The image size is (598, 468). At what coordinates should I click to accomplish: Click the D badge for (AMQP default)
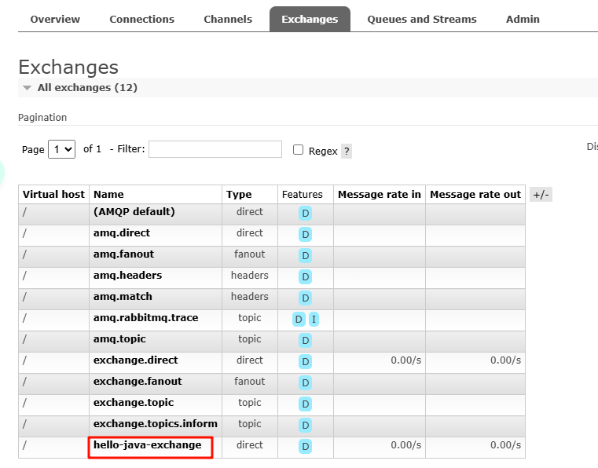coord(305,213)
